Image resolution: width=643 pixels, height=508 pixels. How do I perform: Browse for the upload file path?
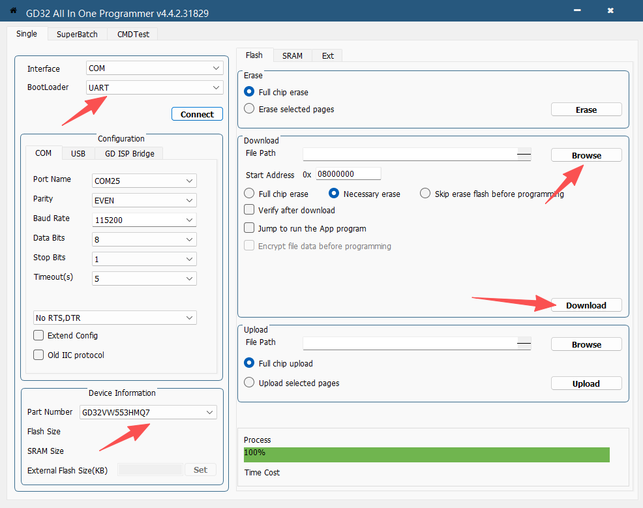click(x=586, y=344)
